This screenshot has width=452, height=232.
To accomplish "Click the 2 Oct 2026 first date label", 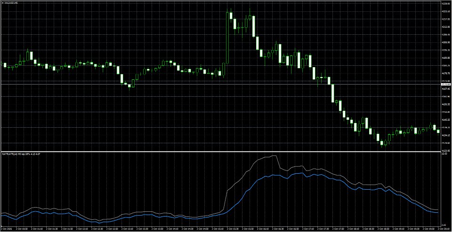I will point(6,229).
